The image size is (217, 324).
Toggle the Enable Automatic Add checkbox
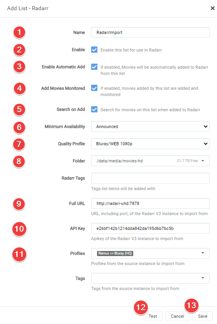point(94,67)
